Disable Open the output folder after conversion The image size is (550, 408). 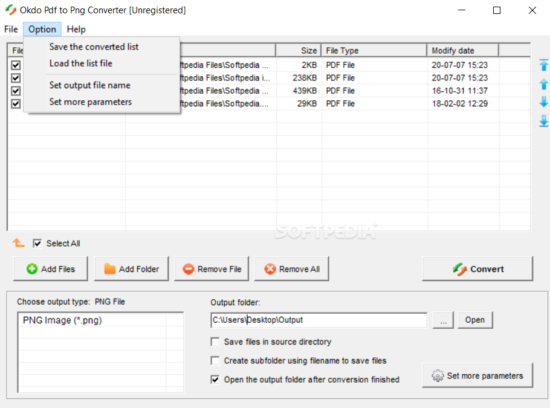pos(215,380)
